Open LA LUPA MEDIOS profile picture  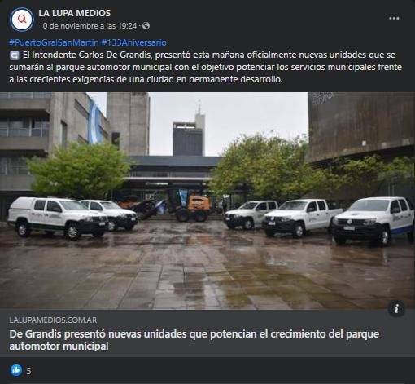coord(21,20)
